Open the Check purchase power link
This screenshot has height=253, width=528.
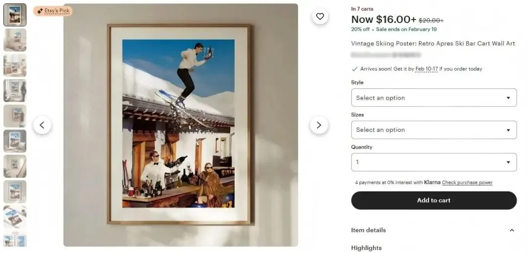467,183
